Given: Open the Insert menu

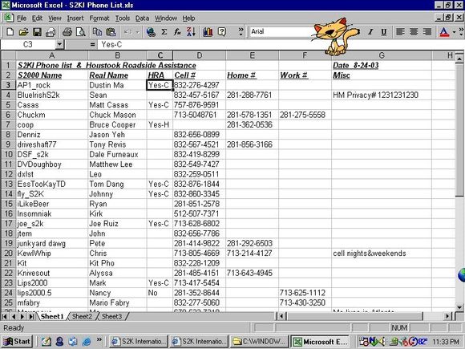Looking at the screenshot, I should pos(75,18).
